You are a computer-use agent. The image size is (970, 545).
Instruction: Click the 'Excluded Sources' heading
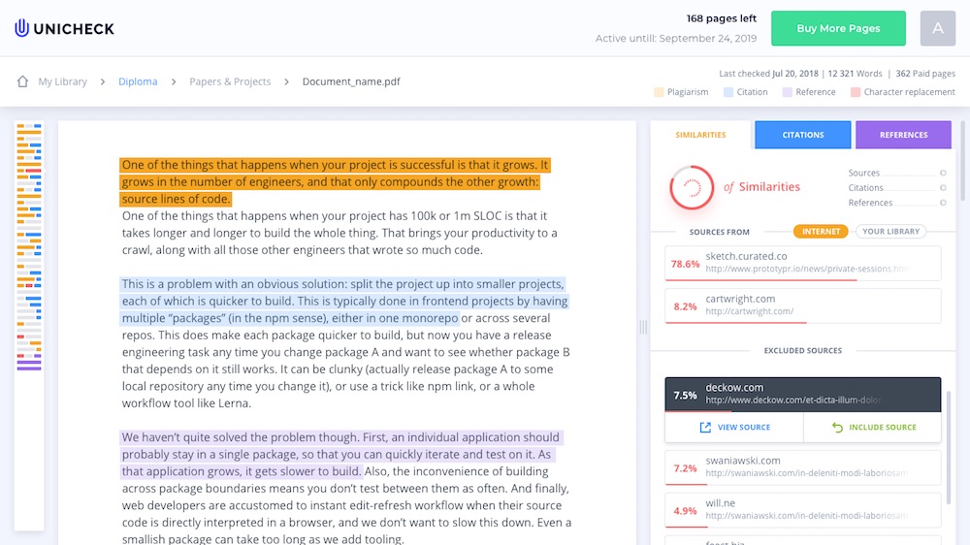[x=803, y=351]
